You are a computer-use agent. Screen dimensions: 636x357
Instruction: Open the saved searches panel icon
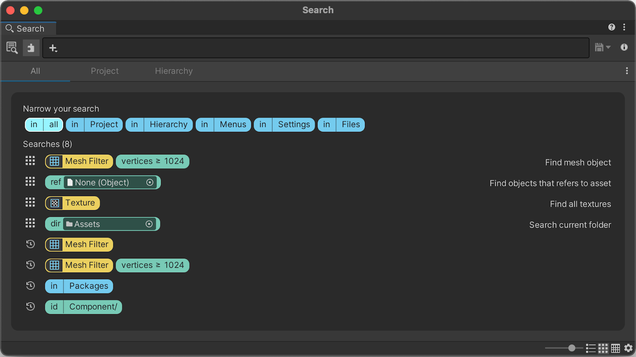[x=12, y=48]
